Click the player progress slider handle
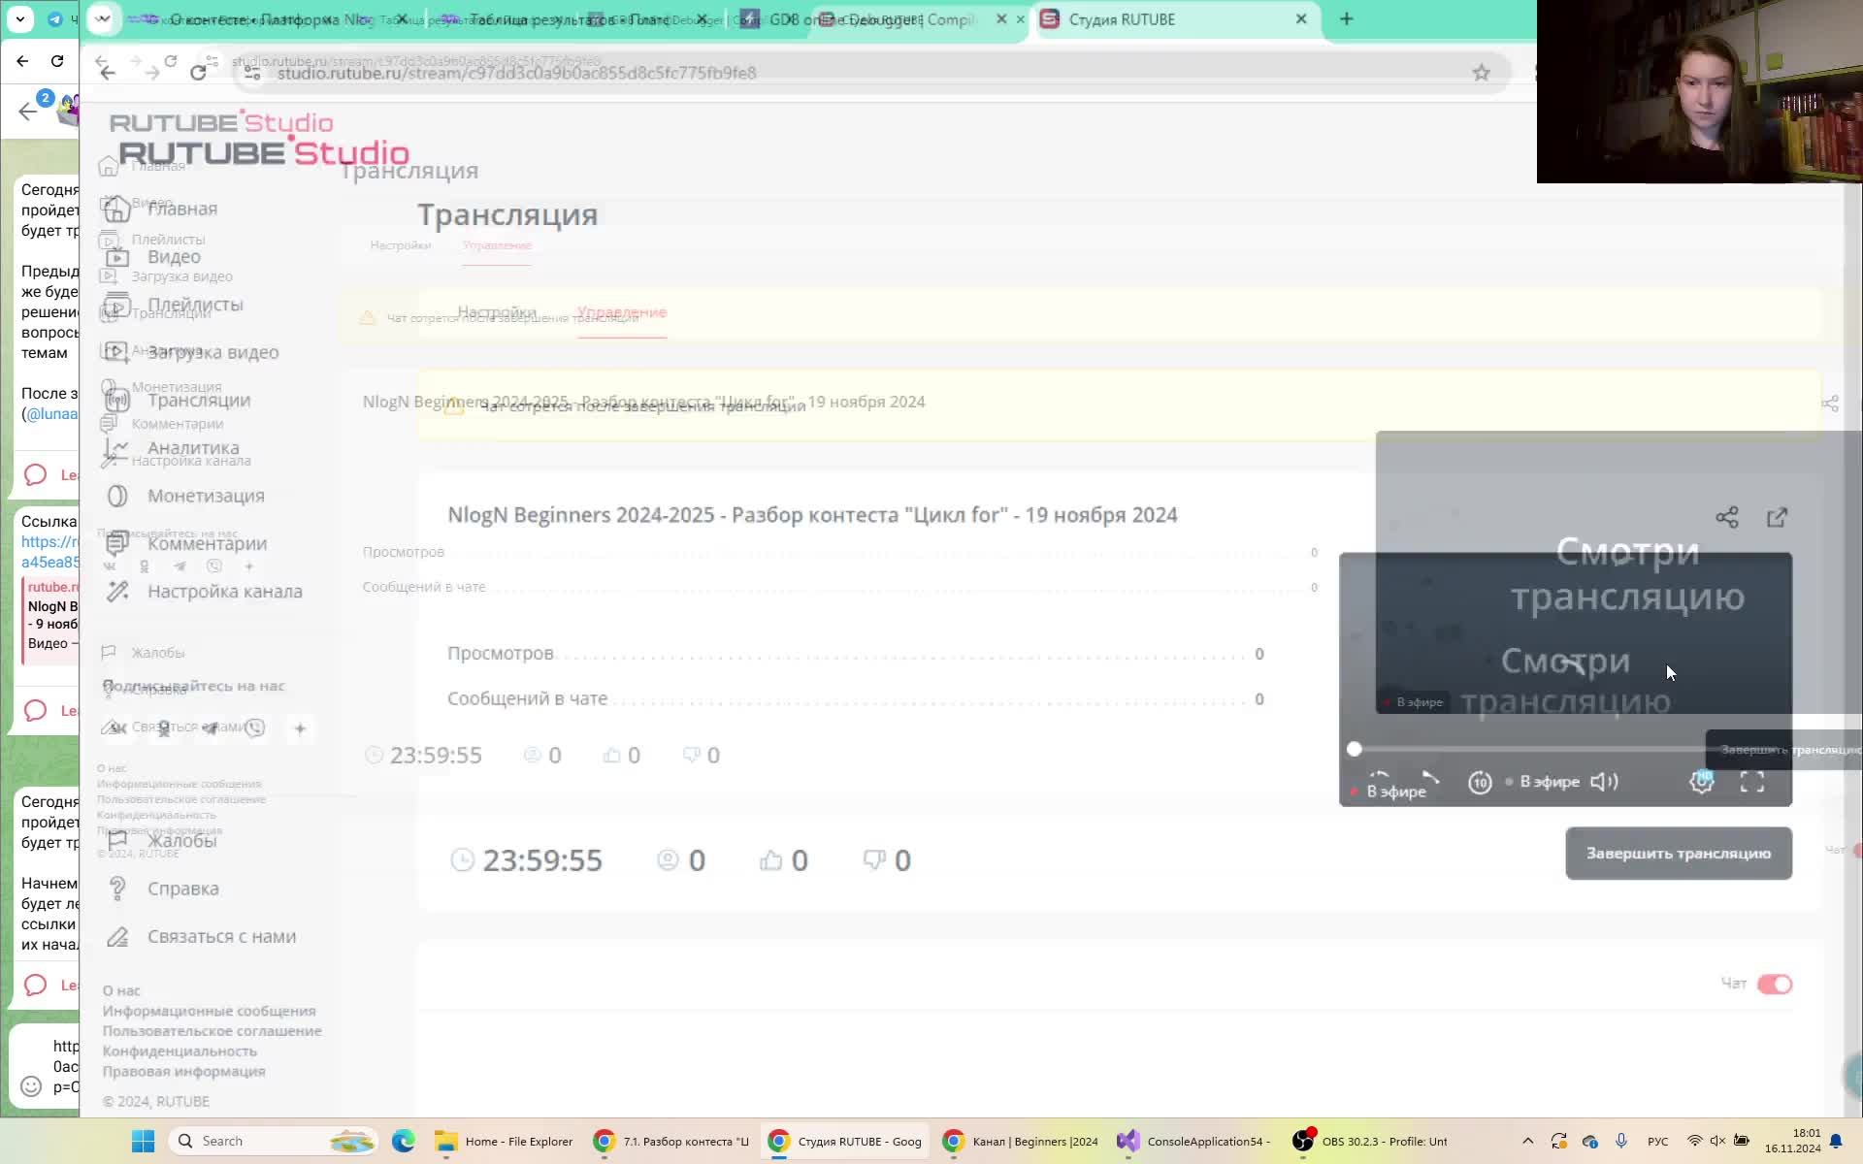Image resolution: width=1863 pixels, height=1164 pixels. pyautogui.click(x=1355, y=749)
